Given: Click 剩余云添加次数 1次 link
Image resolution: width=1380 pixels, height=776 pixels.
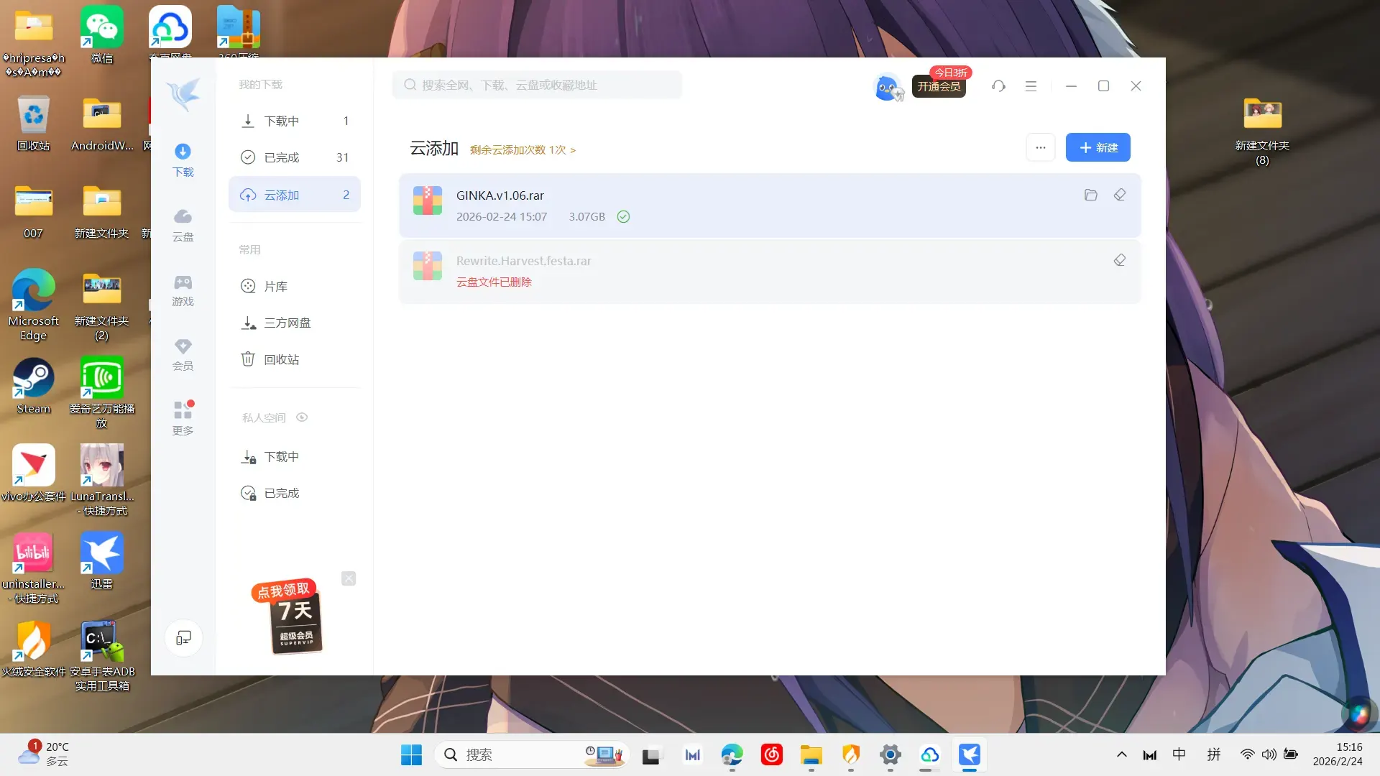Looking at the screenshot, I should pyautogui.click(x=523, y=149).
